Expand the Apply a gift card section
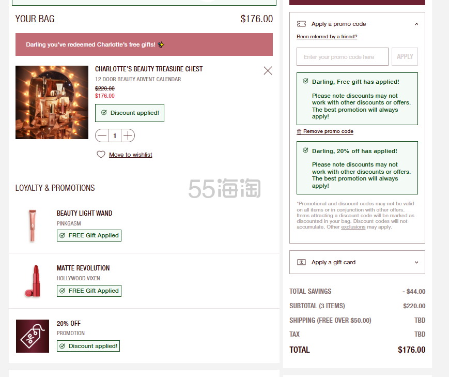This screenshot has height=377, width=449. coord(416,262)
